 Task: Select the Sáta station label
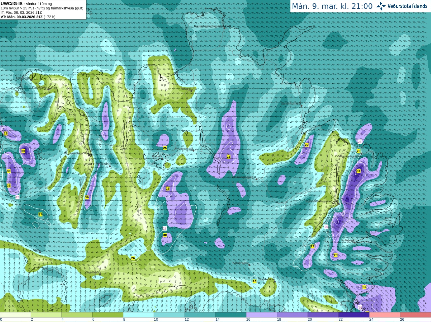tap(36, 250)
